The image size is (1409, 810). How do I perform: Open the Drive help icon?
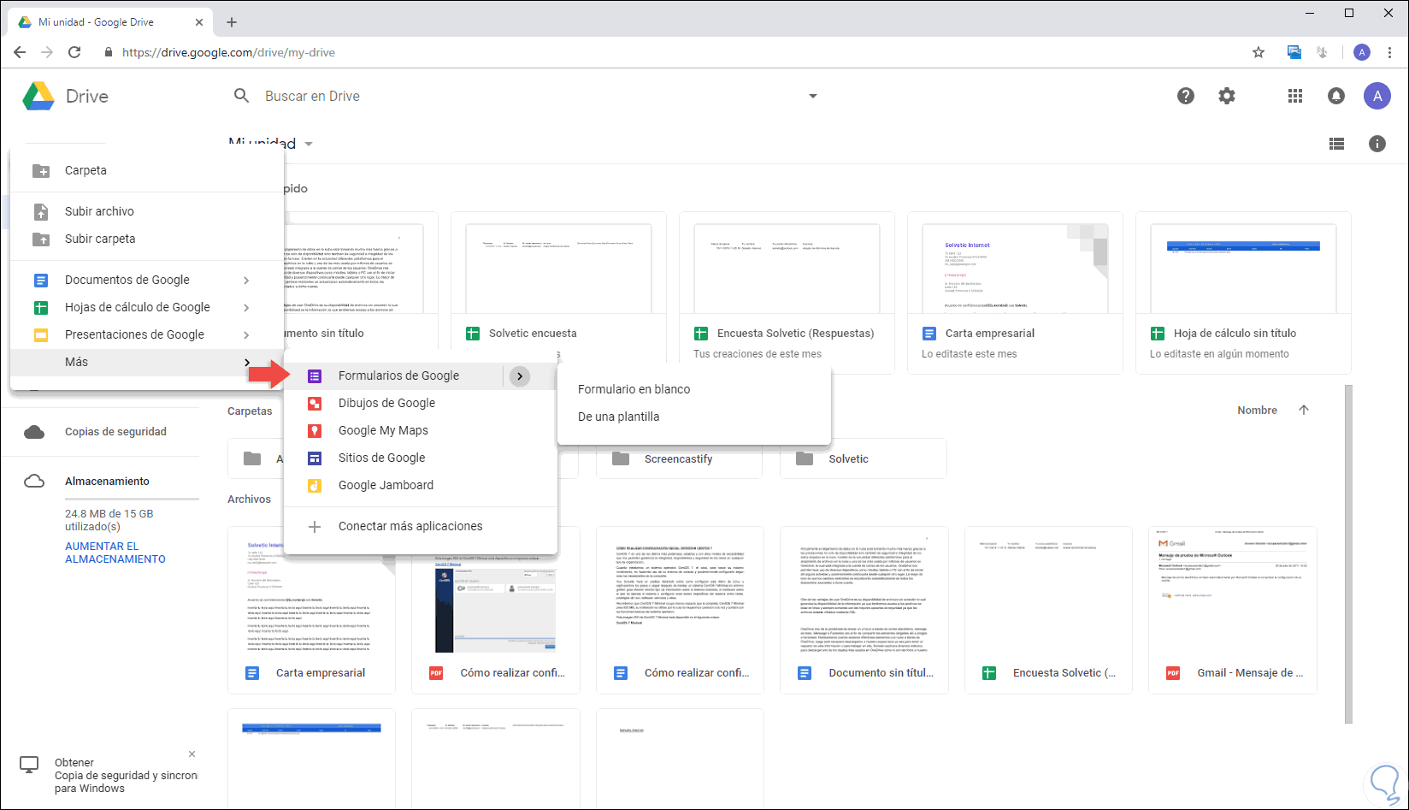pos(1186,96)
